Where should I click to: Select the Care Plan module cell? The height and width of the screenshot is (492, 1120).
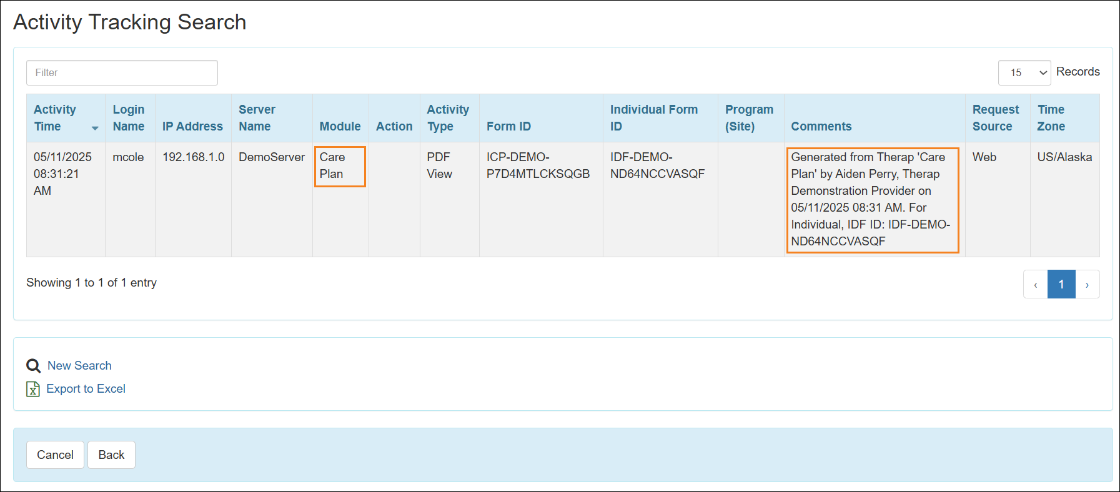pos(340,199)
